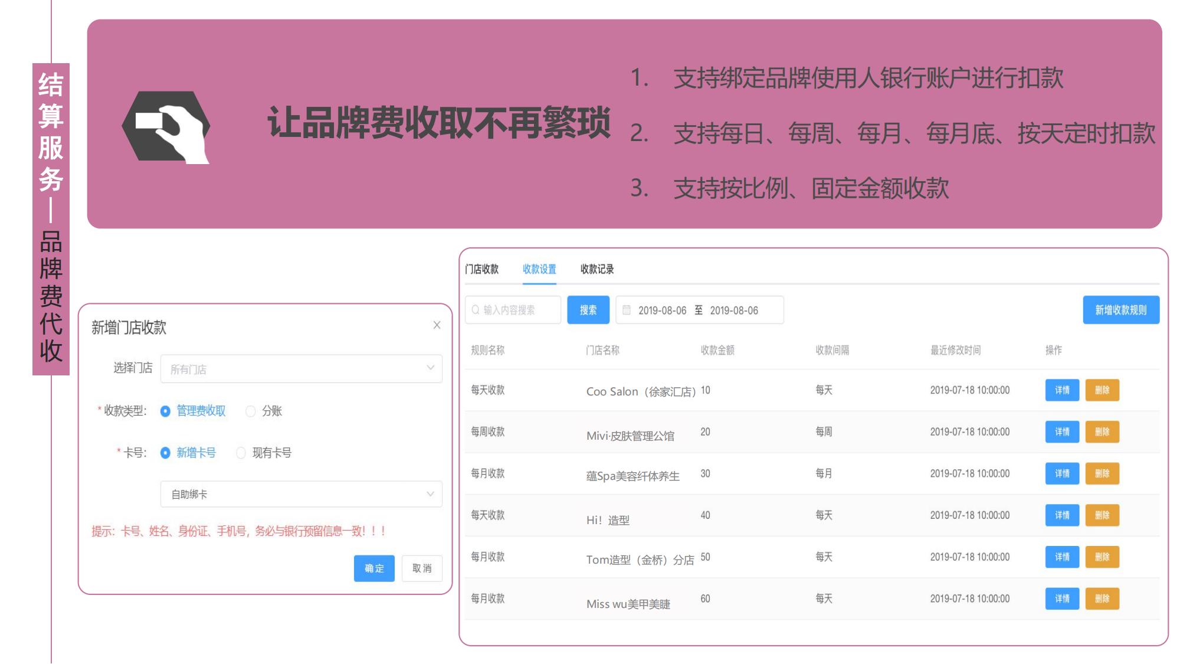Click the 门店名称 column header

click(x=602, y=350)
